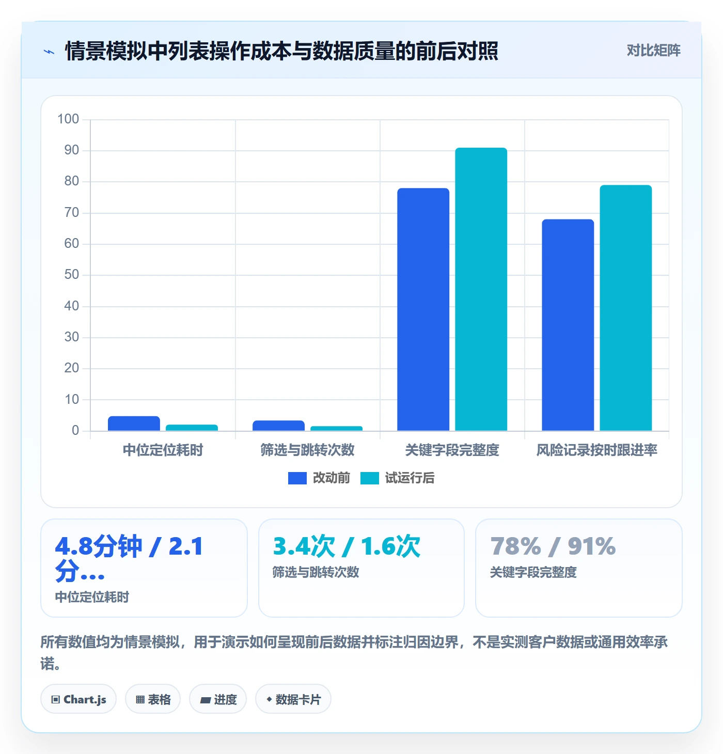Click the 试运行后 bar for 中位定位耗时
Screen dimensions: 723x754
[192, 428]
